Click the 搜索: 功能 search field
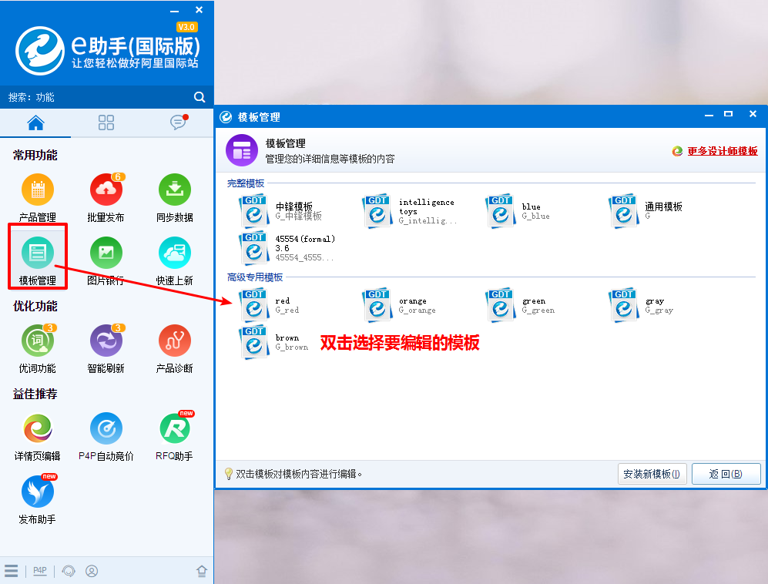This screenshot has height=584, width=768. pos(98,97)
